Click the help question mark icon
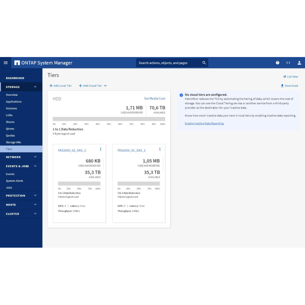This screenshot has width=305, height=305. point(278,63)
